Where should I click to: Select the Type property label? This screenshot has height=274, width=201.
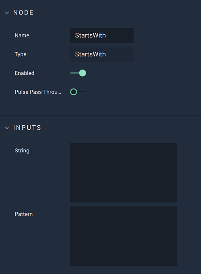(21, 54)
